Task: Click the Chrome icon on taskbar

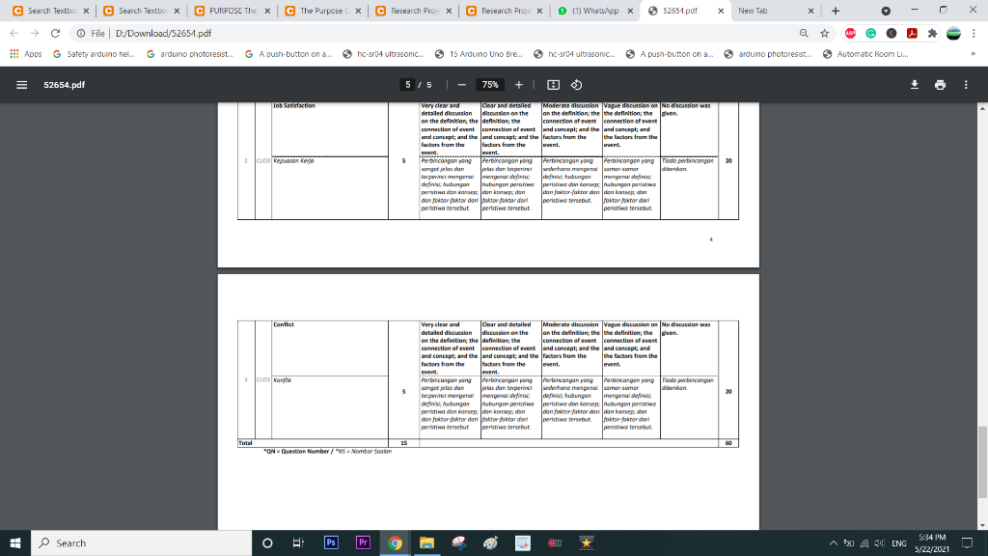Action: [x=395, y=542]
